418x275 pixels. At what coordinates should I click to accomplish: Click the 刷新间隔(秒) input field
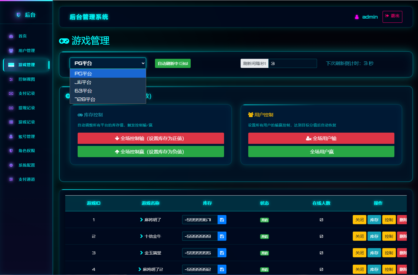coord(293,64)
